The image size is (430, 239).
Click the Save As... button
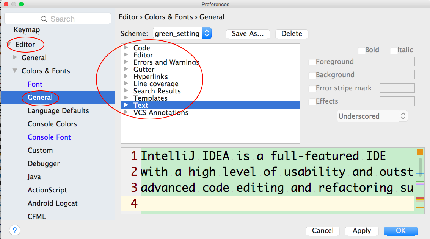click(x=248, y=34)
